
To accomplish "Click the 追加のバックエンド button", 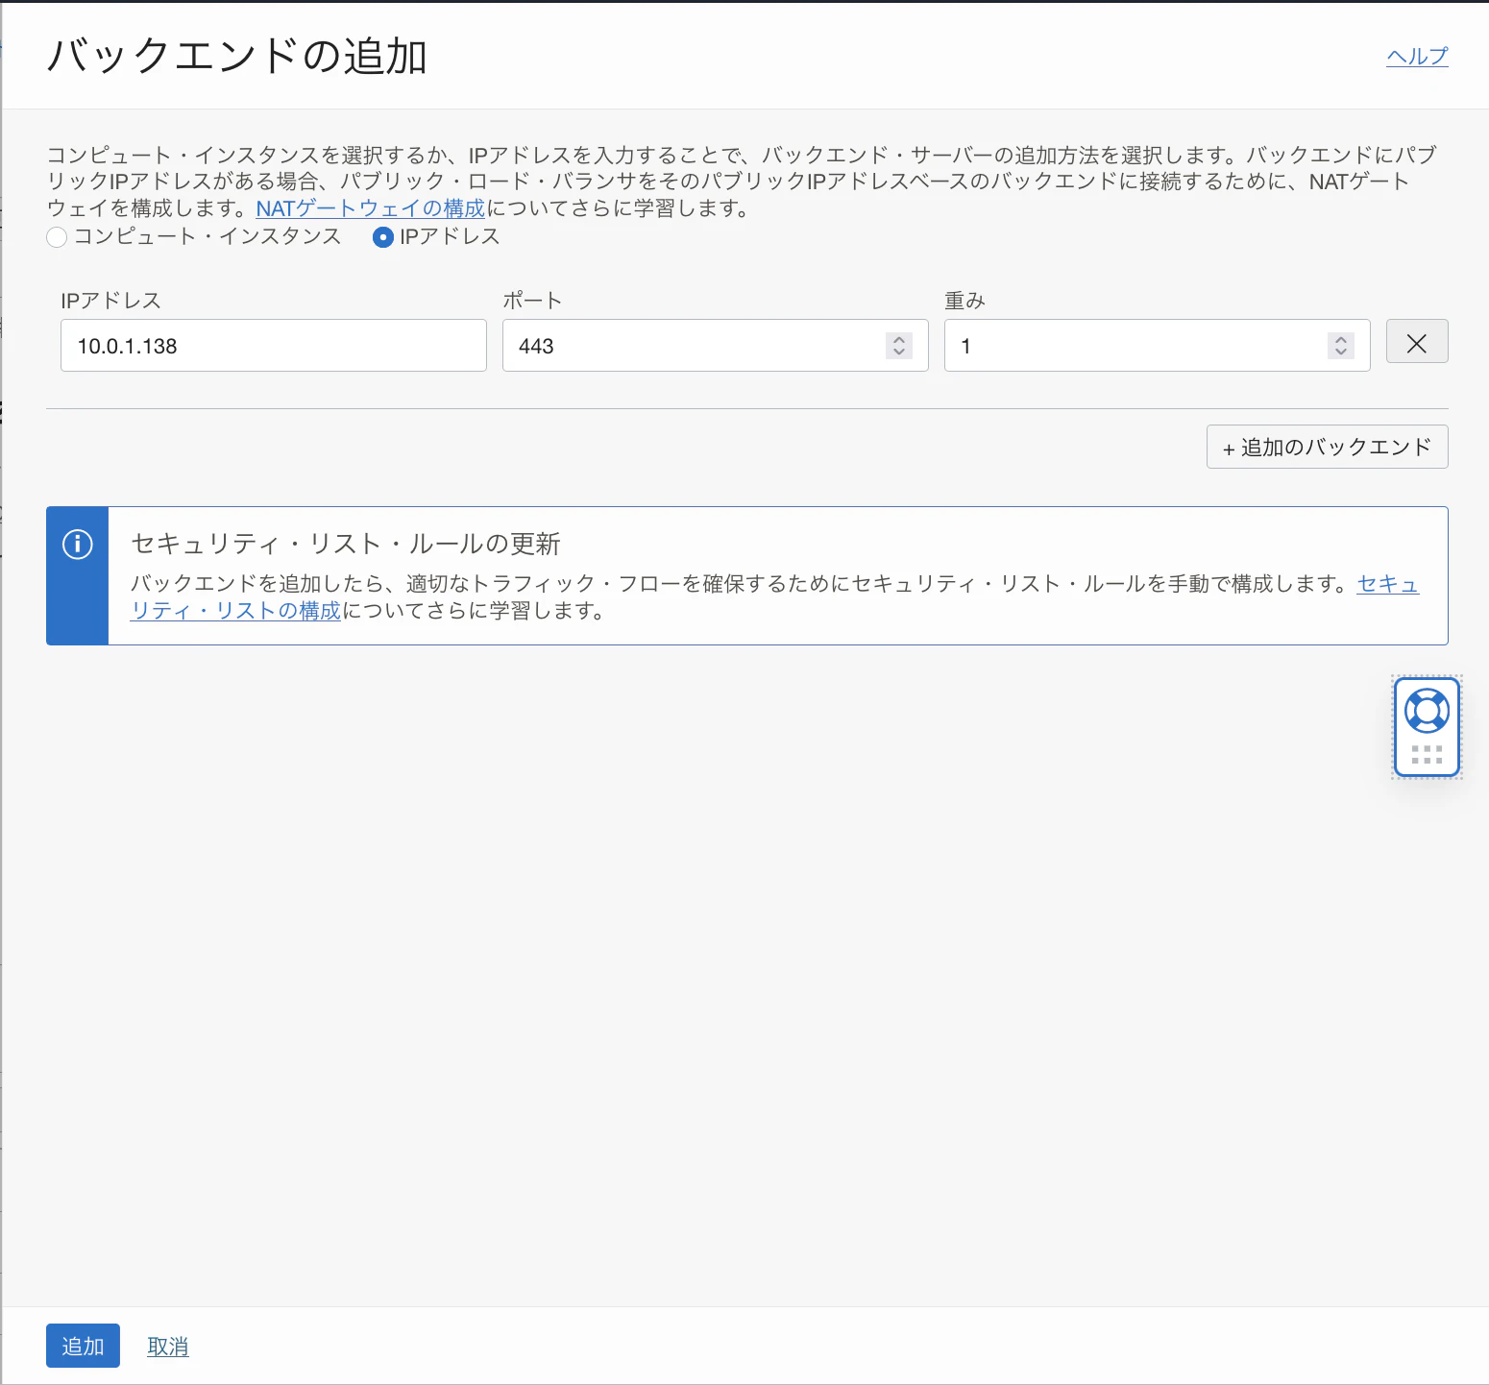I will tap(1328, 447).
